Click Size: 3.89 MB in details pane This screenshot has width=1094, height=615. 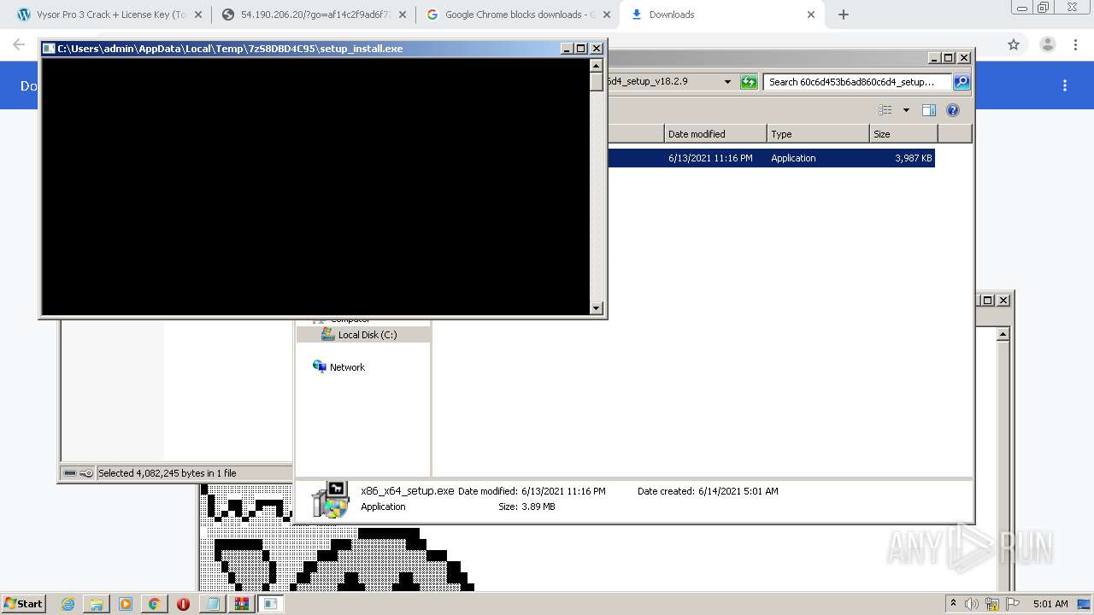point(526,507)
